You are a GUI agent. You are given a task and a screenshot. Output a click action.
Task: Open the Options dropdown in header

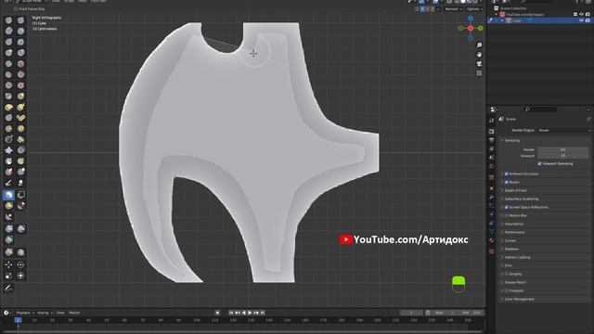pyautogui.click(x=474, y=8)
